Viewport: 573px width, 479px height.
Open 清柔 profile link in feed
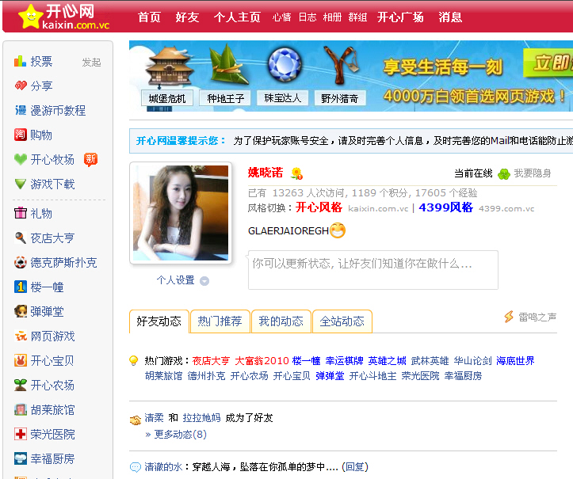tap(154, 418)
